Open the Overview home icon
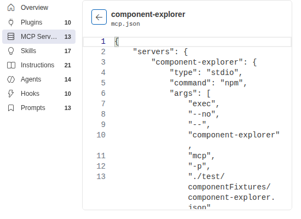The width and height of the screenshot is (301, 219). pyautogui.click(x=11, y=8)
